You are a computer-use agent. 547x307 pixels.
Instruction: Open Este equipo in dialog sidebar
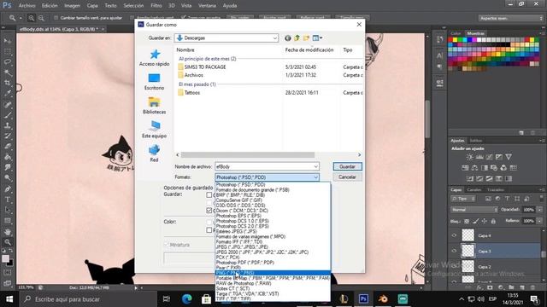154,130
